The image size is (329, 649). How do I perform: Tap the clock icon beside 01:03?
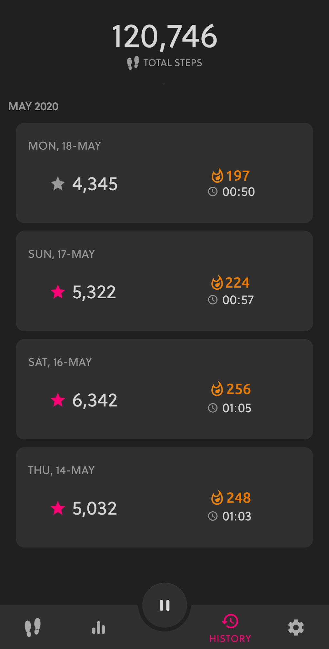coord(213,516)
